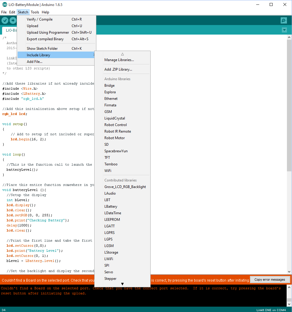Open the File menu
Screen dimensions: 292x312
[4, 12]
